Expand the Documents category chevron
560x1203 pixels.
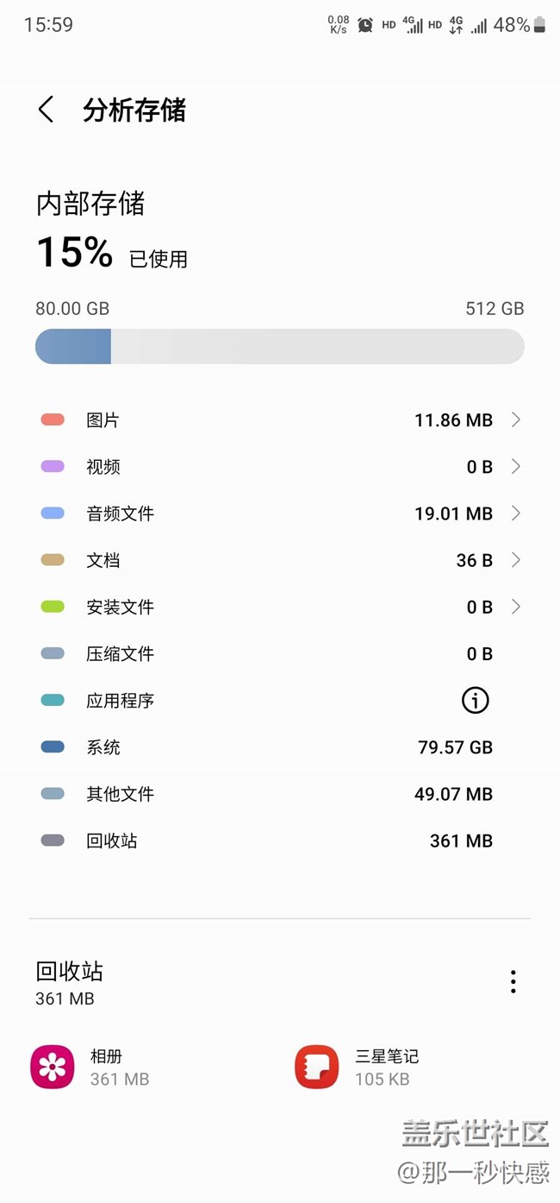(515, 560)
